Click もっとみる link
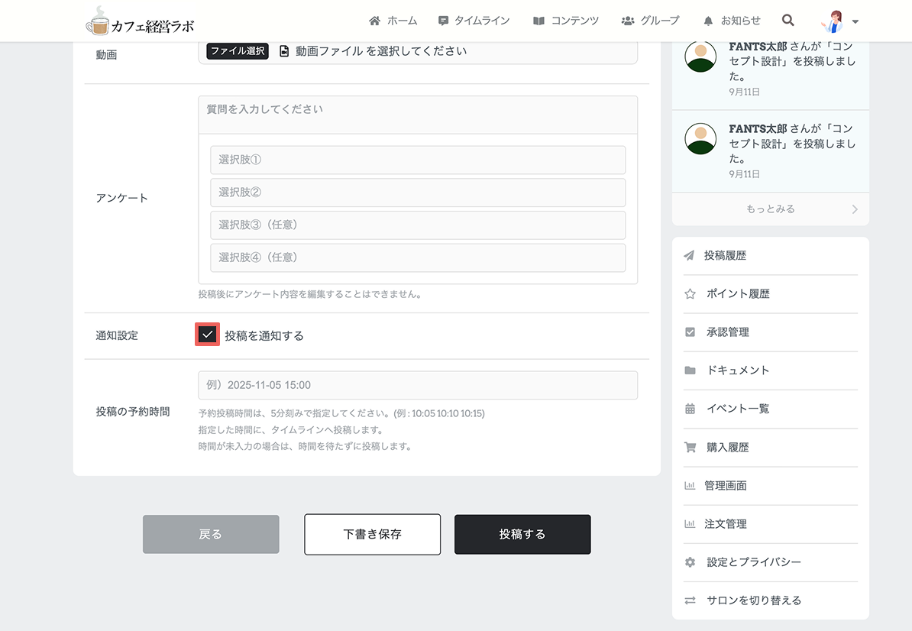Screen dimensions: 912x631 pos(770,209)
